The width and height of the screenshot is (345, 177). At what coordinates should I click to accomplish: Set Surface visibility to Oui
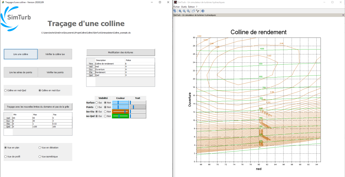97,103
